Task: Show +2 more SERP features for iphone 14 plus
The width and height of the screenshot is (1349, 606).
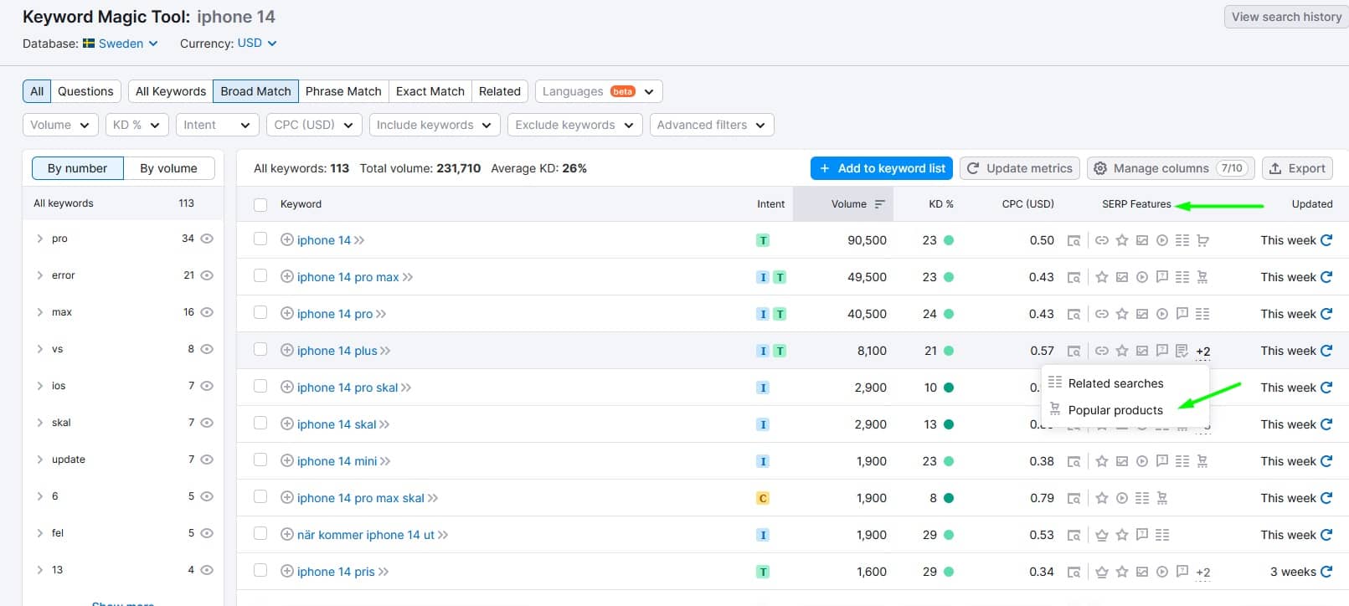Action: pyautogui.click(x=1203, y=352)
